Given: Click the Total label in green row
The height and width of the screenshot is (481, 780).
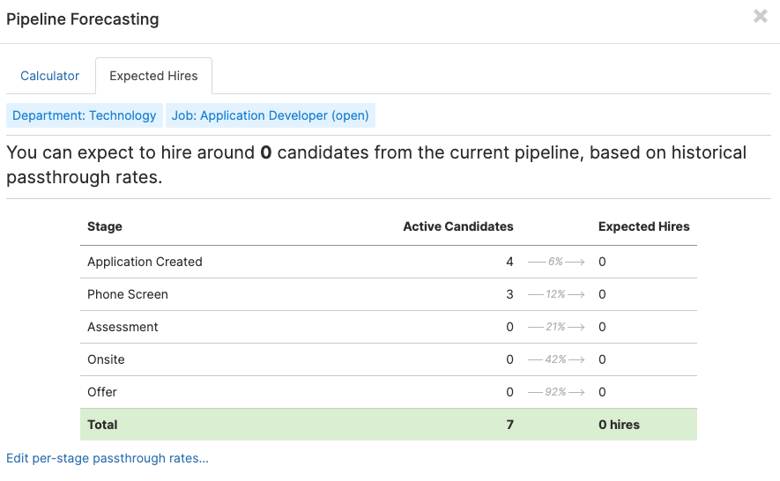Looking at the screenshot, I should [x=102, y=425].
